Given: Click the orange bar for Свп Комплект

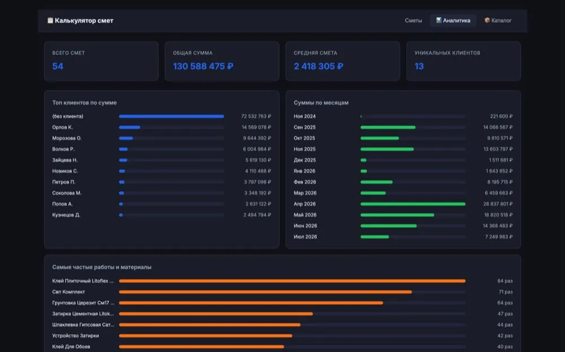Looking at the screenshot, I should 266,292.
